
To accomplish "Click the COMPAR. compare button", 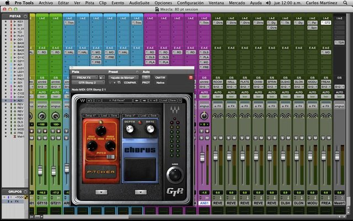I will [130, 83].
